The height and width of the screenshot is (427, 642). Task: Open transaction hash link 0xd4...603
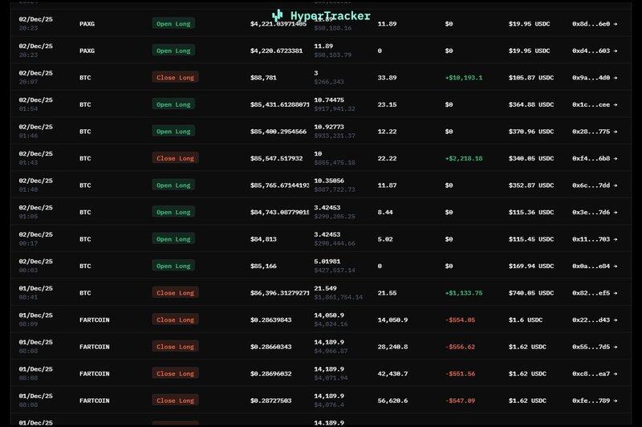591,51
